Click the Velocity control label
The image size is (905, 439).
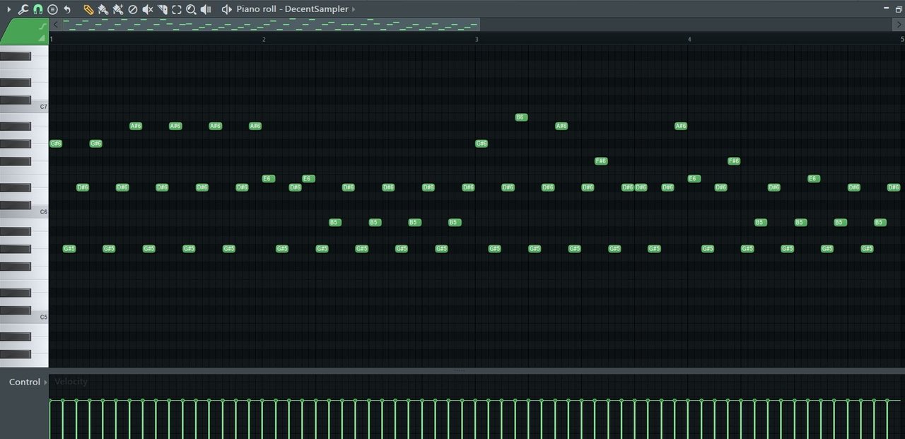pos(71,382)
